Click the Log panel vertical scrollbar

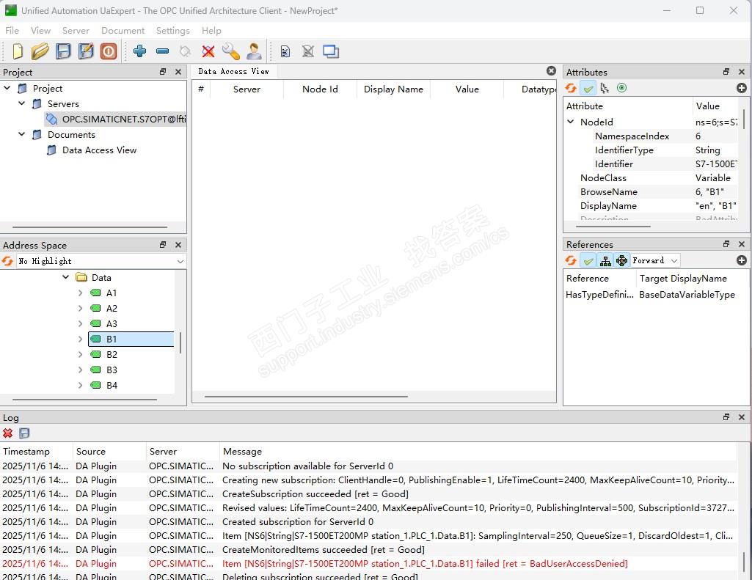point(744,561)
